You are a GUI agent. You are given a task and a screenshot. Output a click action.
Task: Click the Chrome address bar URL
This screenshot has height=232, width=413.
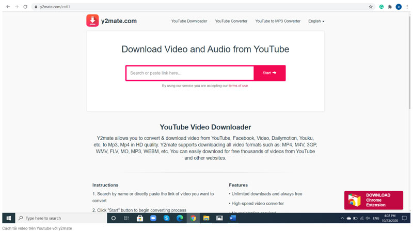55,7
